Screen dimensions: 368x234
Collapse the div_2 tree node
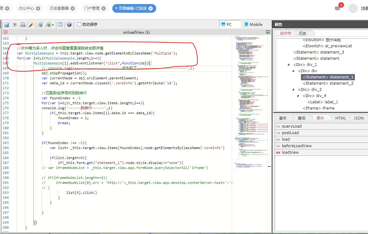(x=293, y=90)
